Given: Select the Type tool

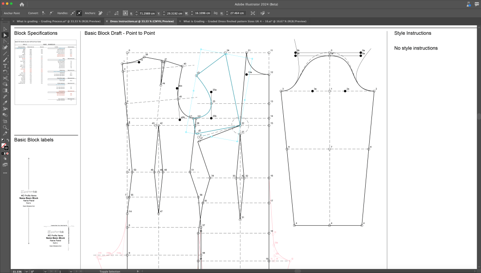Looking at the screenshot, I should pyautogui.click(x=5, y=65).
